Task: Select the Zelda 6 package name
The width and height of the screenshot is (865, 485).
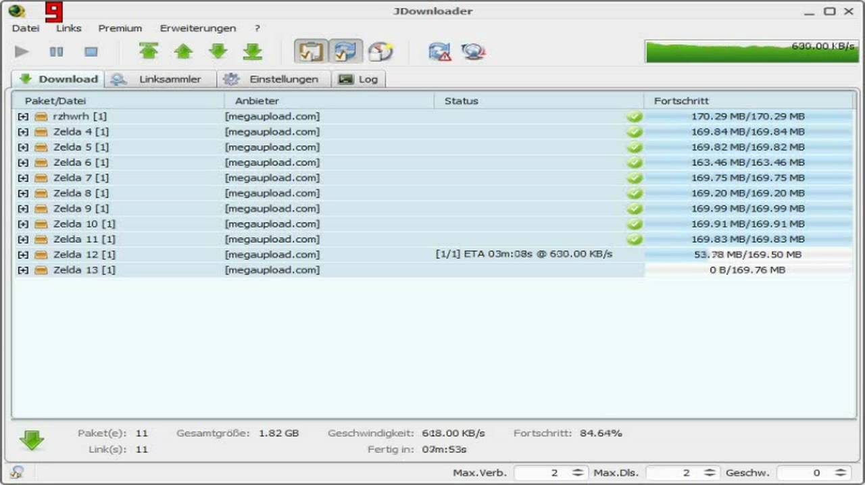Action: click(81, 163)
